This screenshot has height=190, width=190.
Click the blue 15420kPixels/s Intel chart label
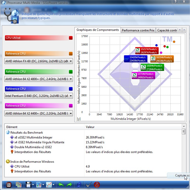[136, 59]
